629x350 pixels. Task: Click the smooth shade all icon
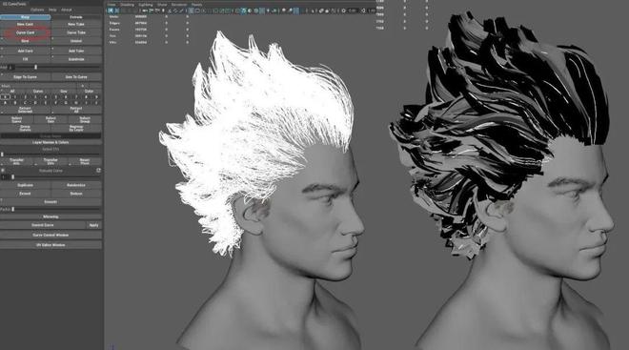coord(243,10)
